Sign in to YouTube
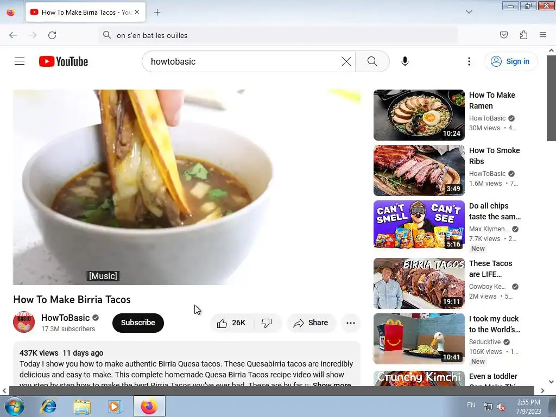The width and height of the screenshot is (556, 417). click(x=511, y=61)
